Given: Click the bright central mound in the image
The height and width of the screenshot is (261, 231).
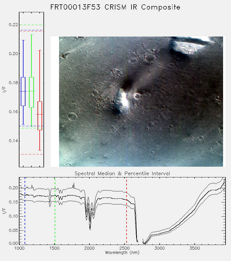Looking at the screenshot, I should click(124, 100).
